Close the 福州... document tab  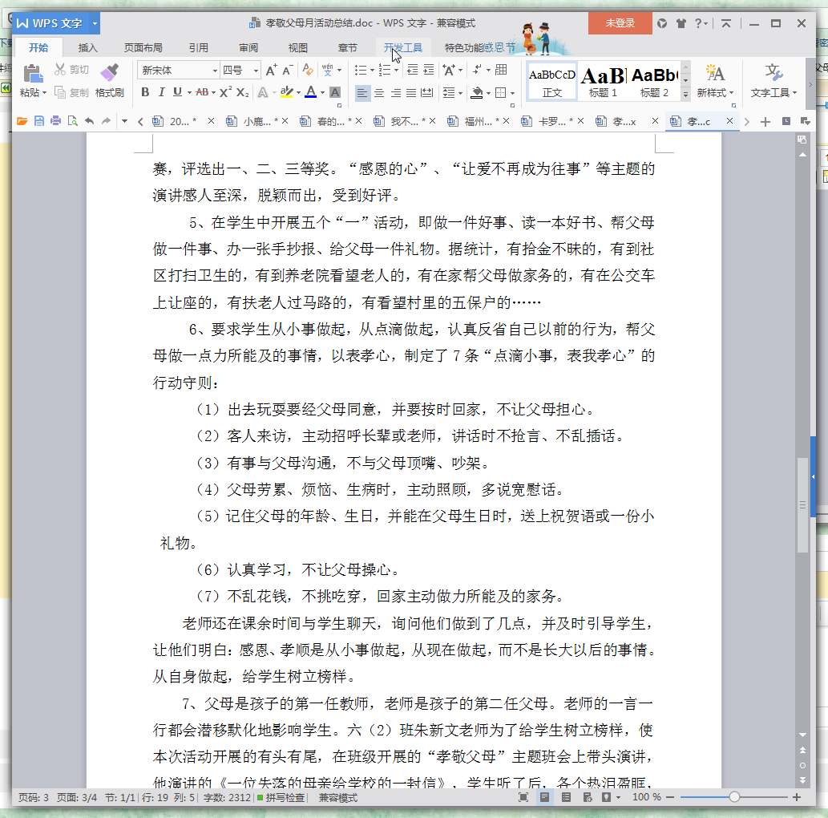coord(506,121)
